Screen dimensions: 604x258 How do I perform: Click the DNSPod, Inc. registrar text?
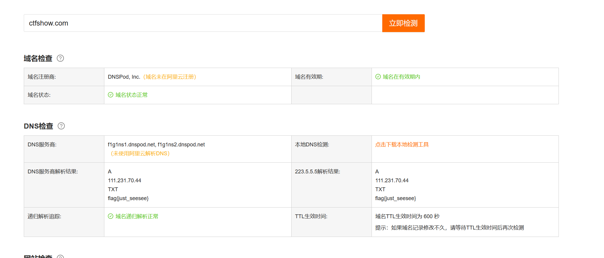tap(124, 77)
